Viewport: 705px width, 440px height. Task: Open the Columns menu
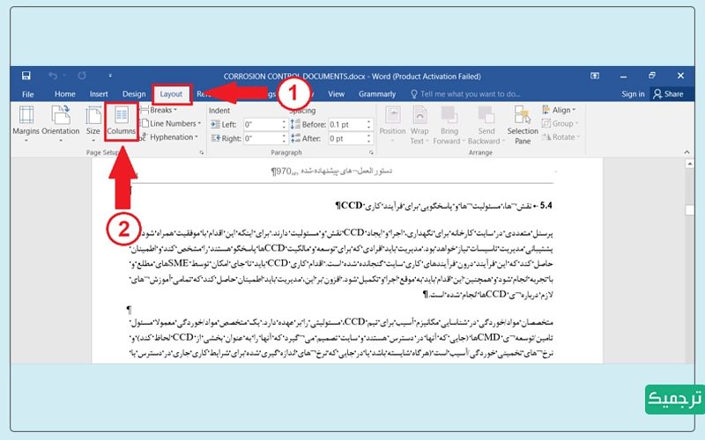click(x=122, y=121)
